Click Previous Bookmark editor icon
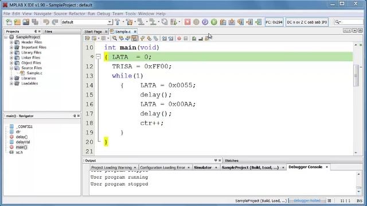This screenshot has height=206, width=367. [x=143, y=38]
